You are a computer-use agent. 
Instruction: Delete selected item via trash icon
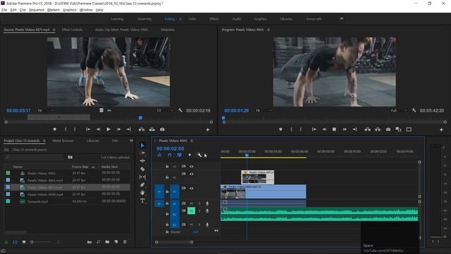(125, 242)
